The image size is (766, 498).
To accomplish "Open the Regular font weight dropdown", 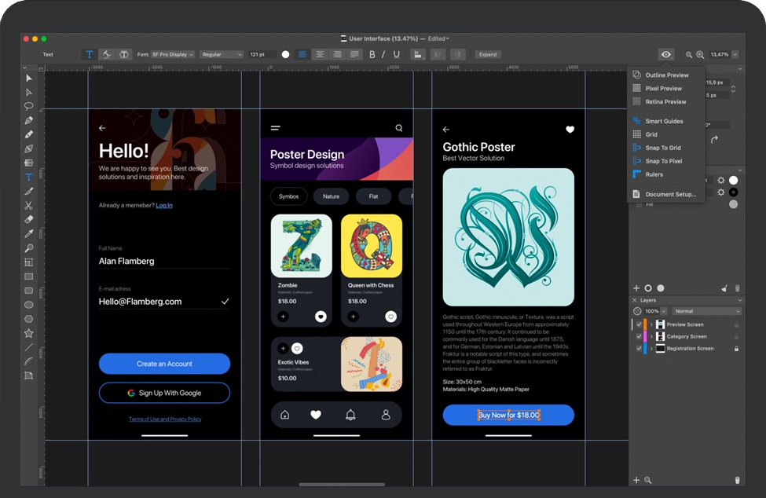I will [221, 55].
